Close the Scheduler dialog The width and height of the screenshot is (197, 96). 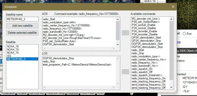[x=173, y=7]
